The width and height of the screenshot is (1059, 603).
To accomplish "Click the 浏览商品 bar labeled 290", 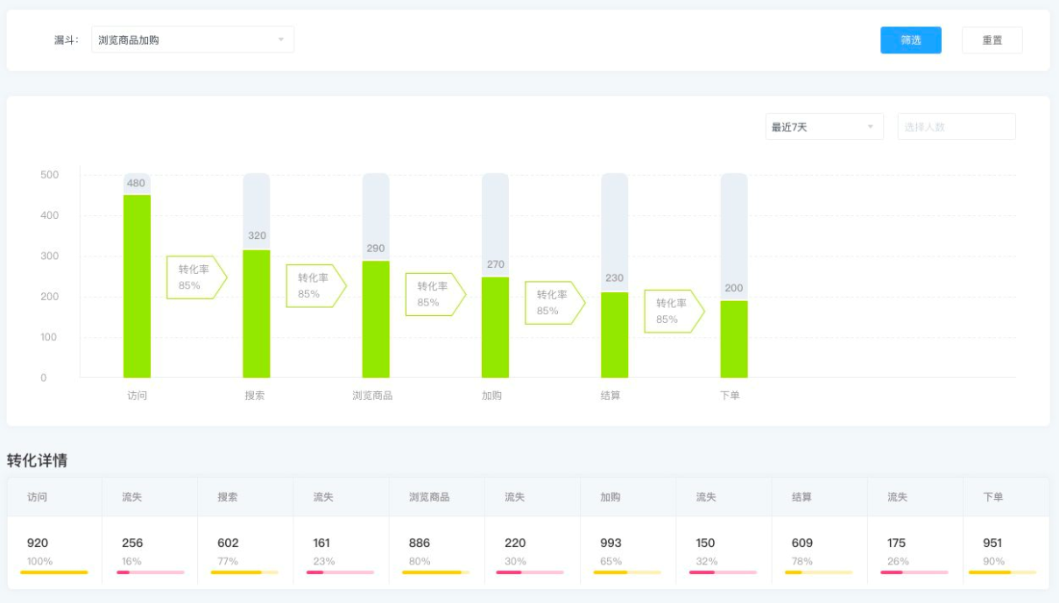I will click(x=376, y=319).
